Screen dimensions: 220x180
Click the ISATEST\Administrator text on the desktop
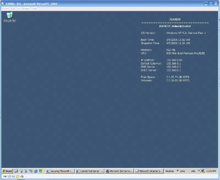(175, 26)
